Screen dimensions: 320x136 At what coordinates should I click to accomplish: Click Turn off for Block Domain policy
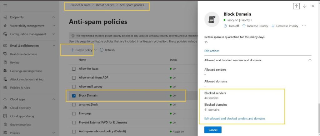click(231, 26)
